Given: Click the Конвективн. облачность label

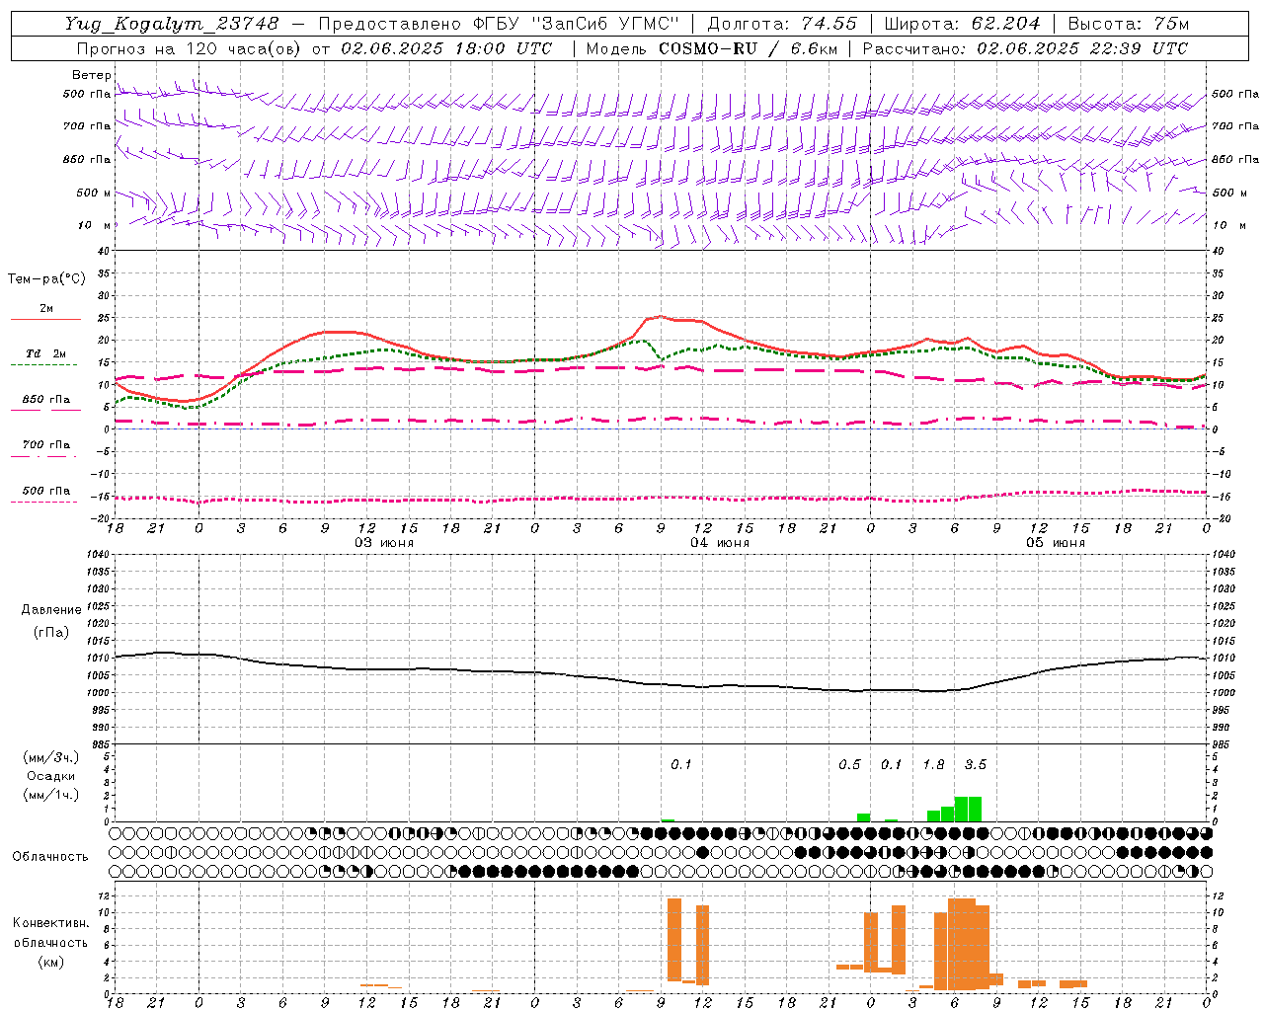Looking at the screenshot, I should pos(50,933).
